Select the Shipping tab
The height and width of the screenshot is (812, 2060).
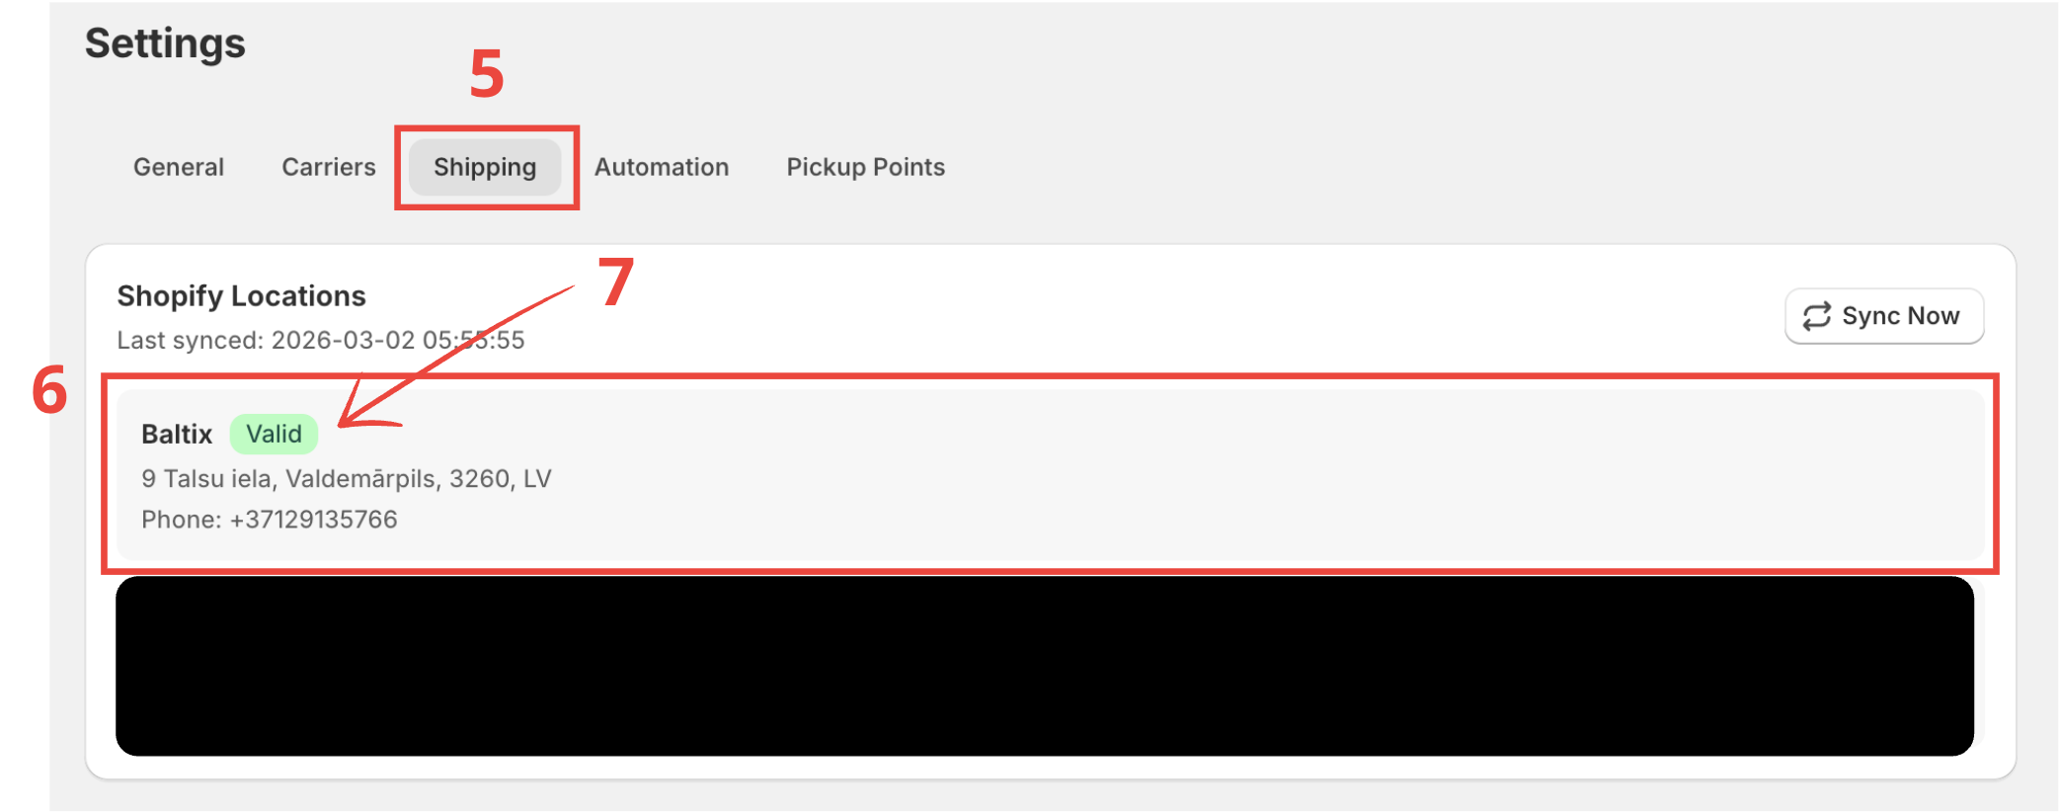485,167
